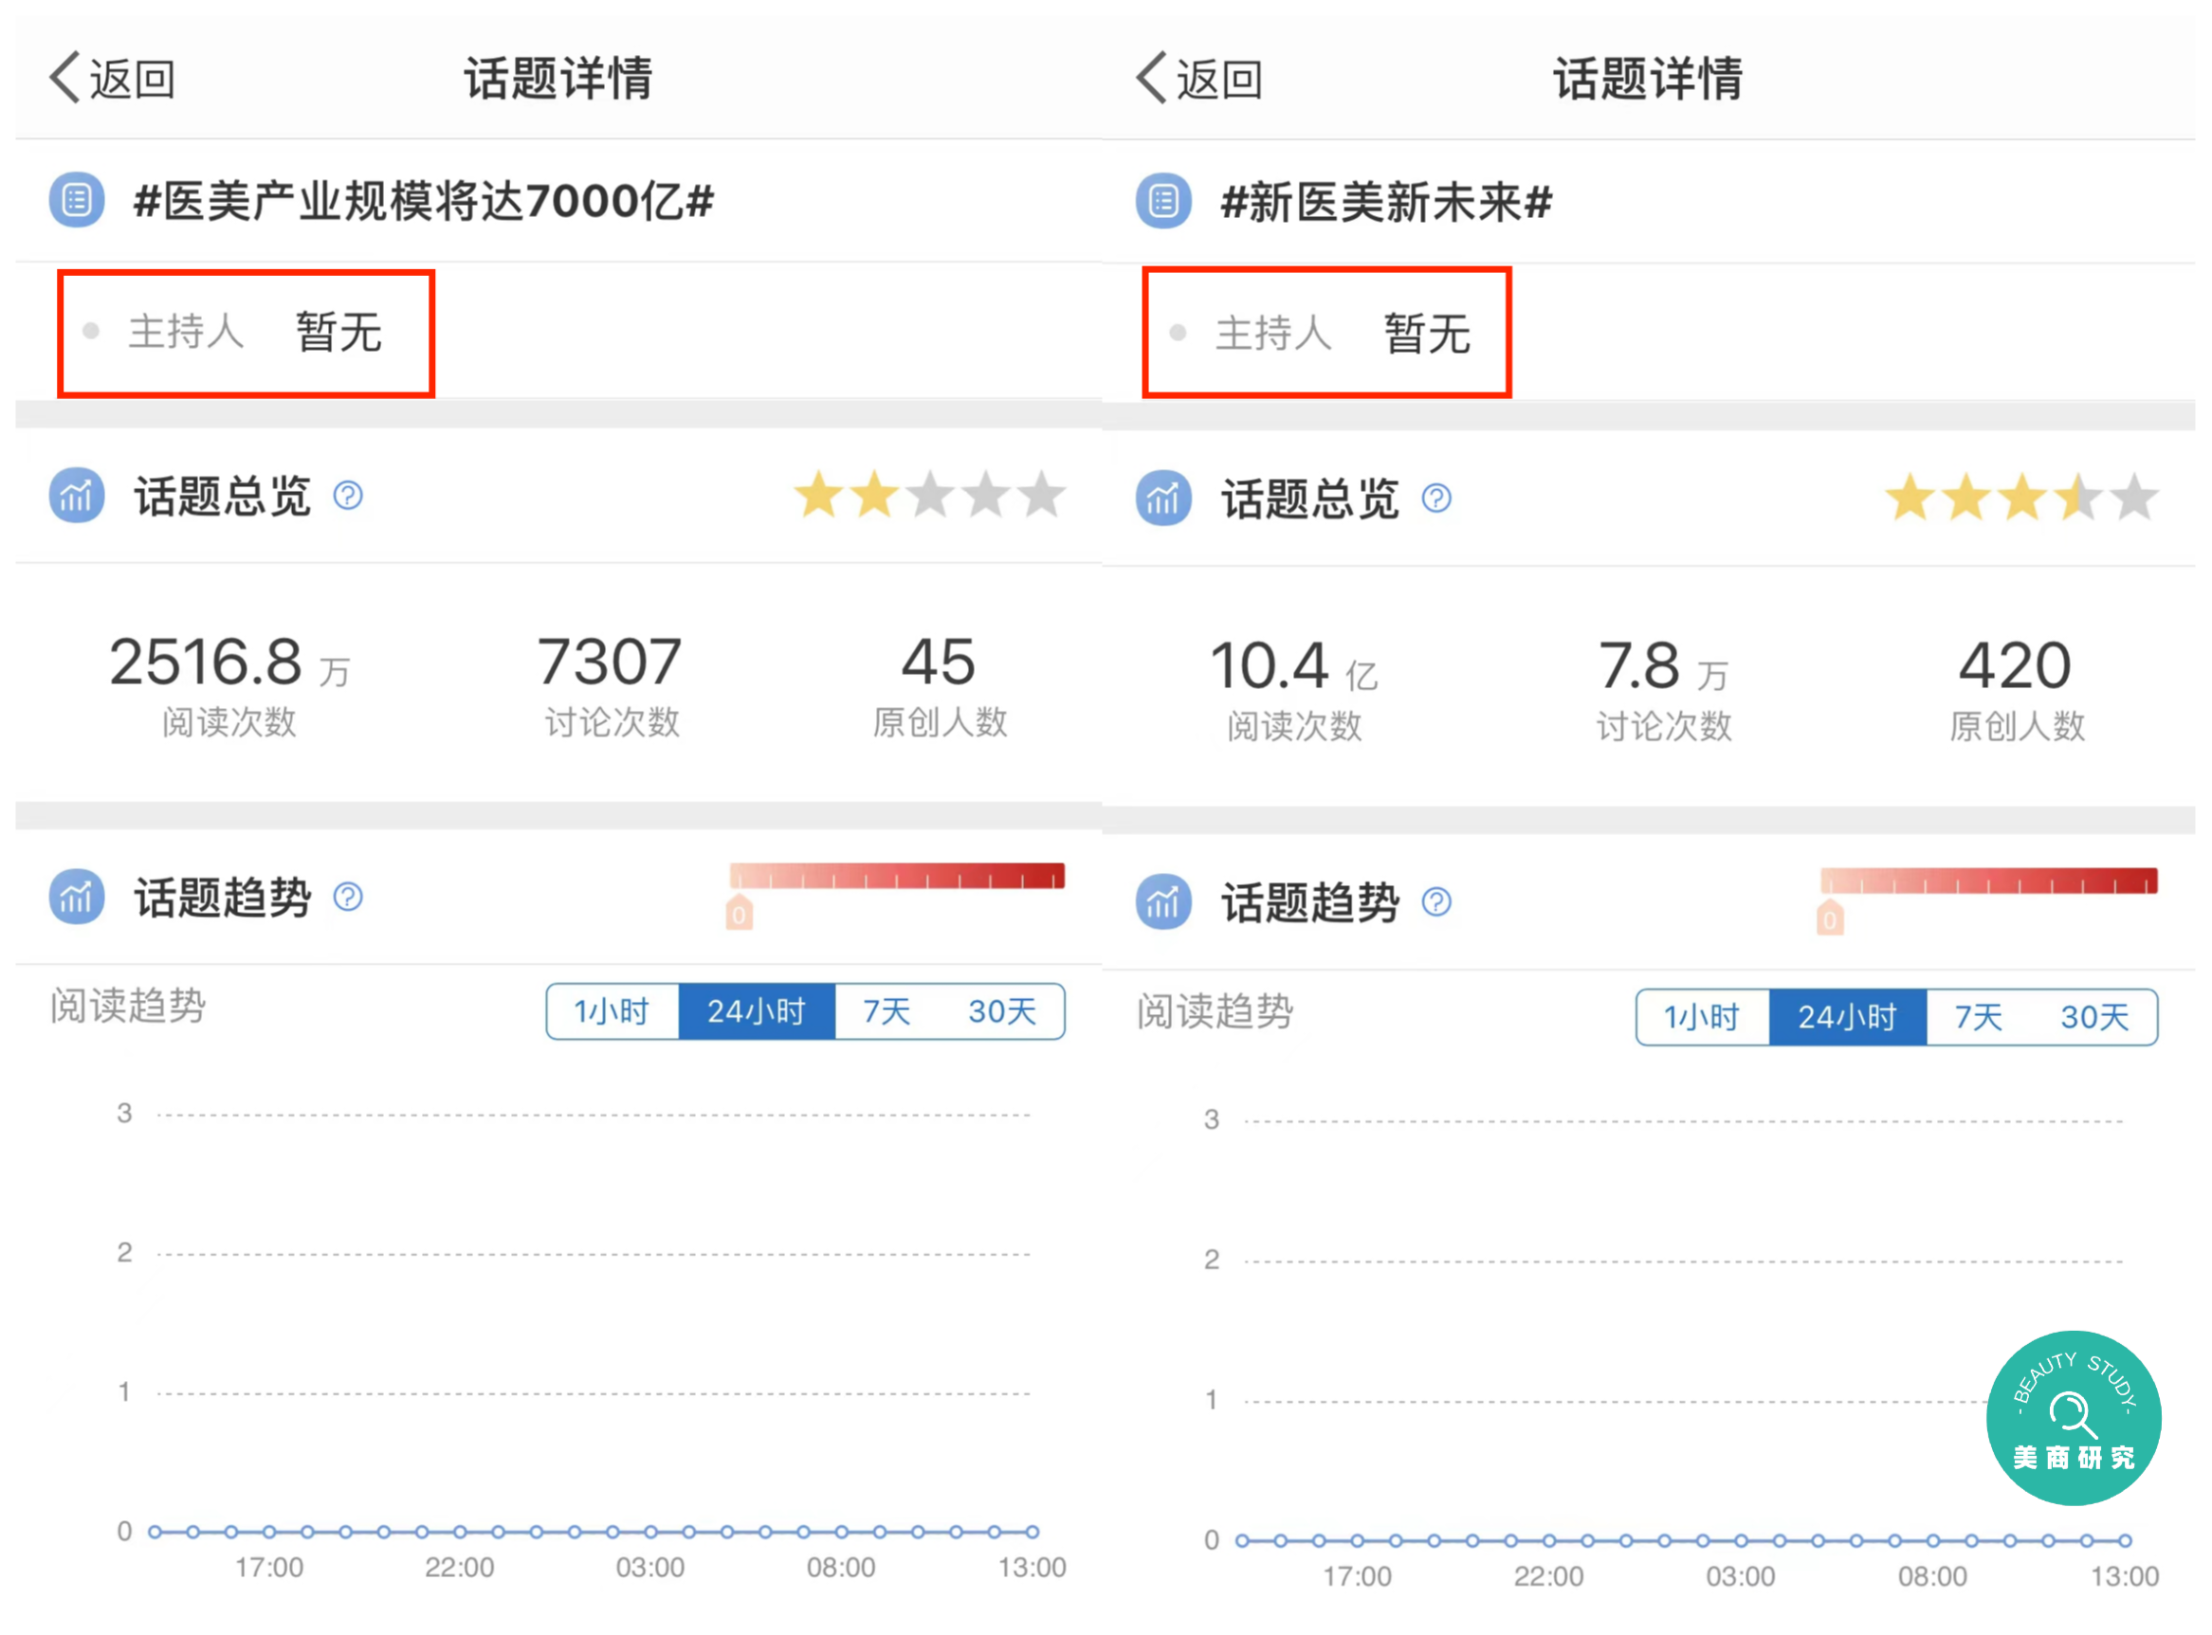Select 1小时 range in left panel
Screen dimensions: 2212x1635
click(x=612, y=1011)
